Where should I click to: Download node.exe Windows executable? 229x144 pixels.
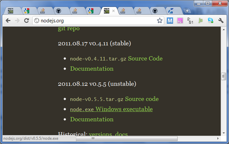coord(111,109)
